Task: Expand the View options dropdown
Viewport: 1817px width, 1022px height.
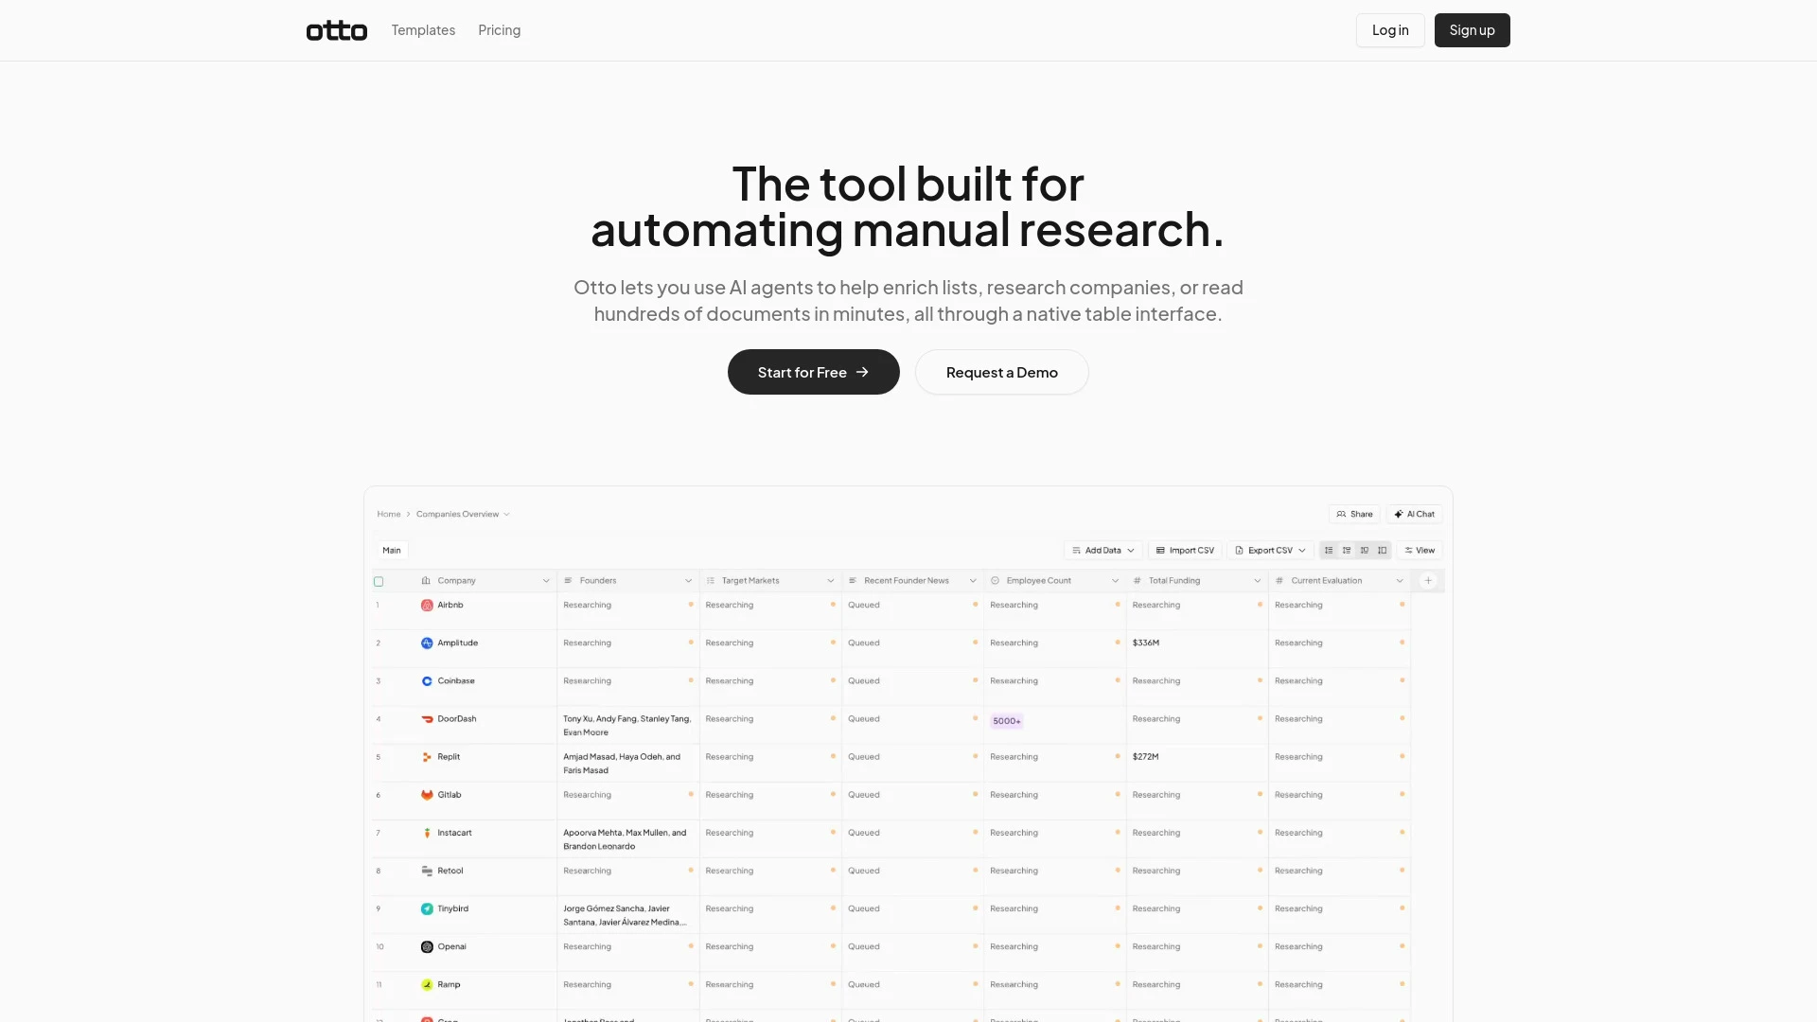Action: point(1420,551)
